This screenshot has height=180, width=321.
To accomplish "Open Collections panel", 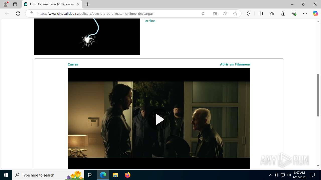I will click(x=283, y=13).
